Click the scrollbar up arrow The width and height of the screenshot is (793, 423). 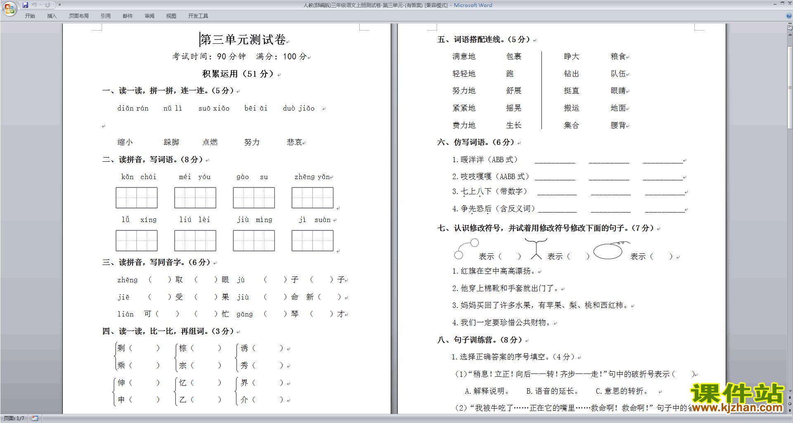pos(790,35)
